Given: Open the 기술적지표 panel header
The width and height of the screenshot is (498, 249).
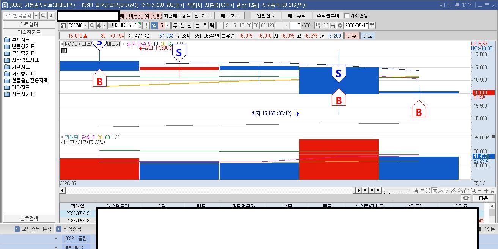Looking at the screenshot, I should 29,32.
